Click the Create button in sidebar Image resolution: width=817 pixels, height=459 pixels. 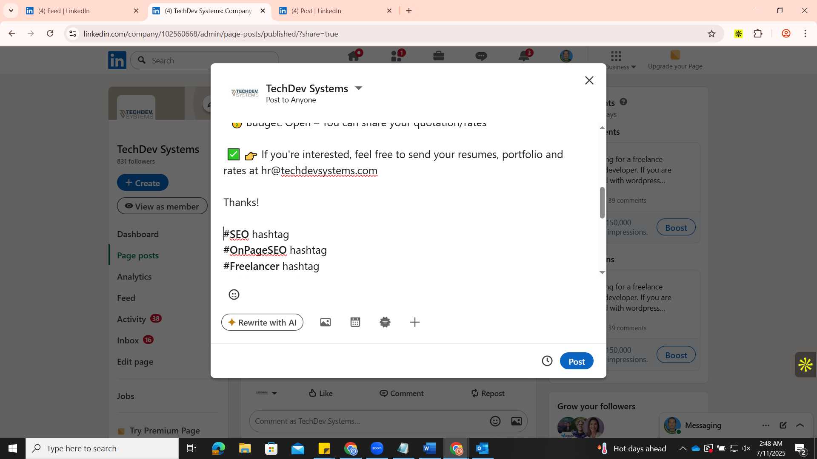[x=143, y=183]
